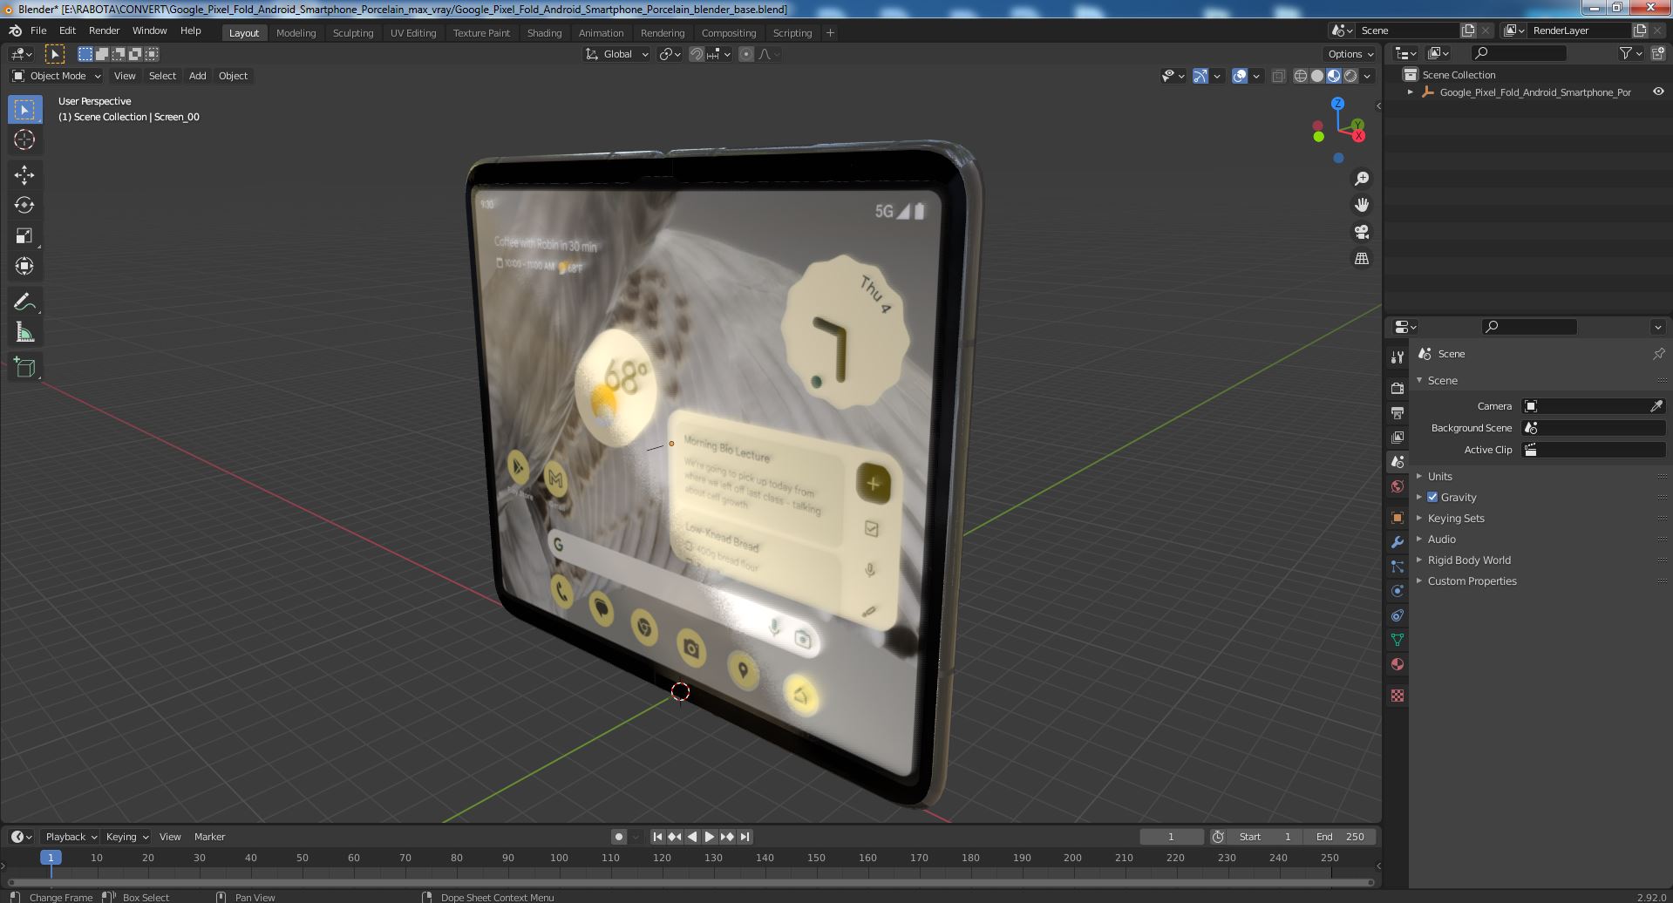Select the Rotate tool

pos(24,206)
